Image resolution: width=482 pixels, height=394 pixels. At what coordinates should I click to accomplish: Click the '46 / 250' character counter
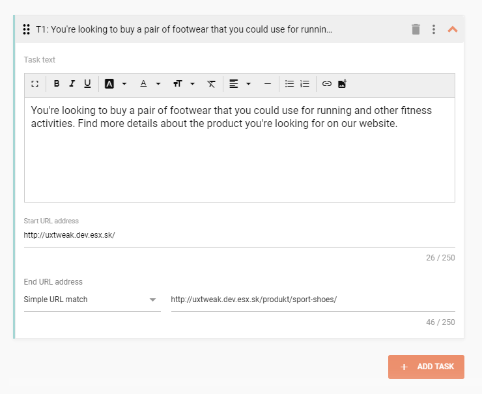pos(440,322)
